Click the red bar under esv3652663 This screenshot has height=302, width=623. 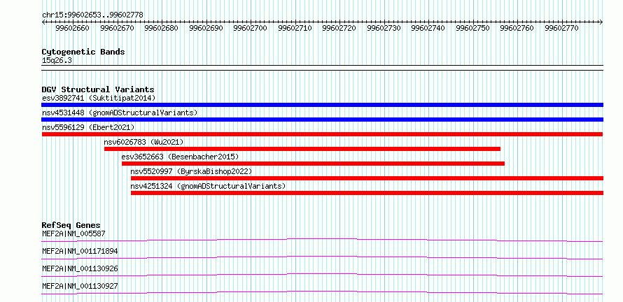(x=313, y=164)
